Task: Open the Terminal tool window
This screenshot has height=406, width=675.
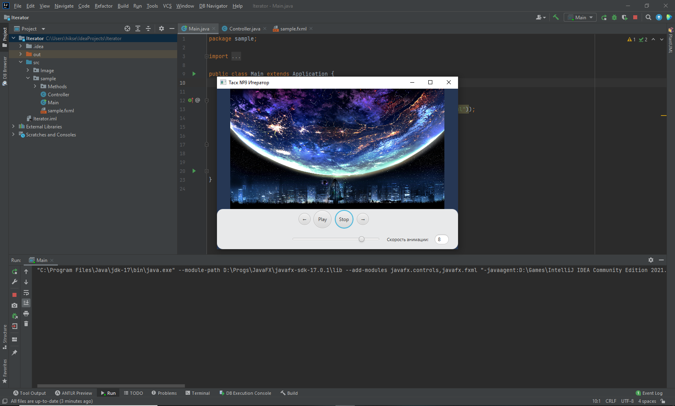Action: coord(198,393)
